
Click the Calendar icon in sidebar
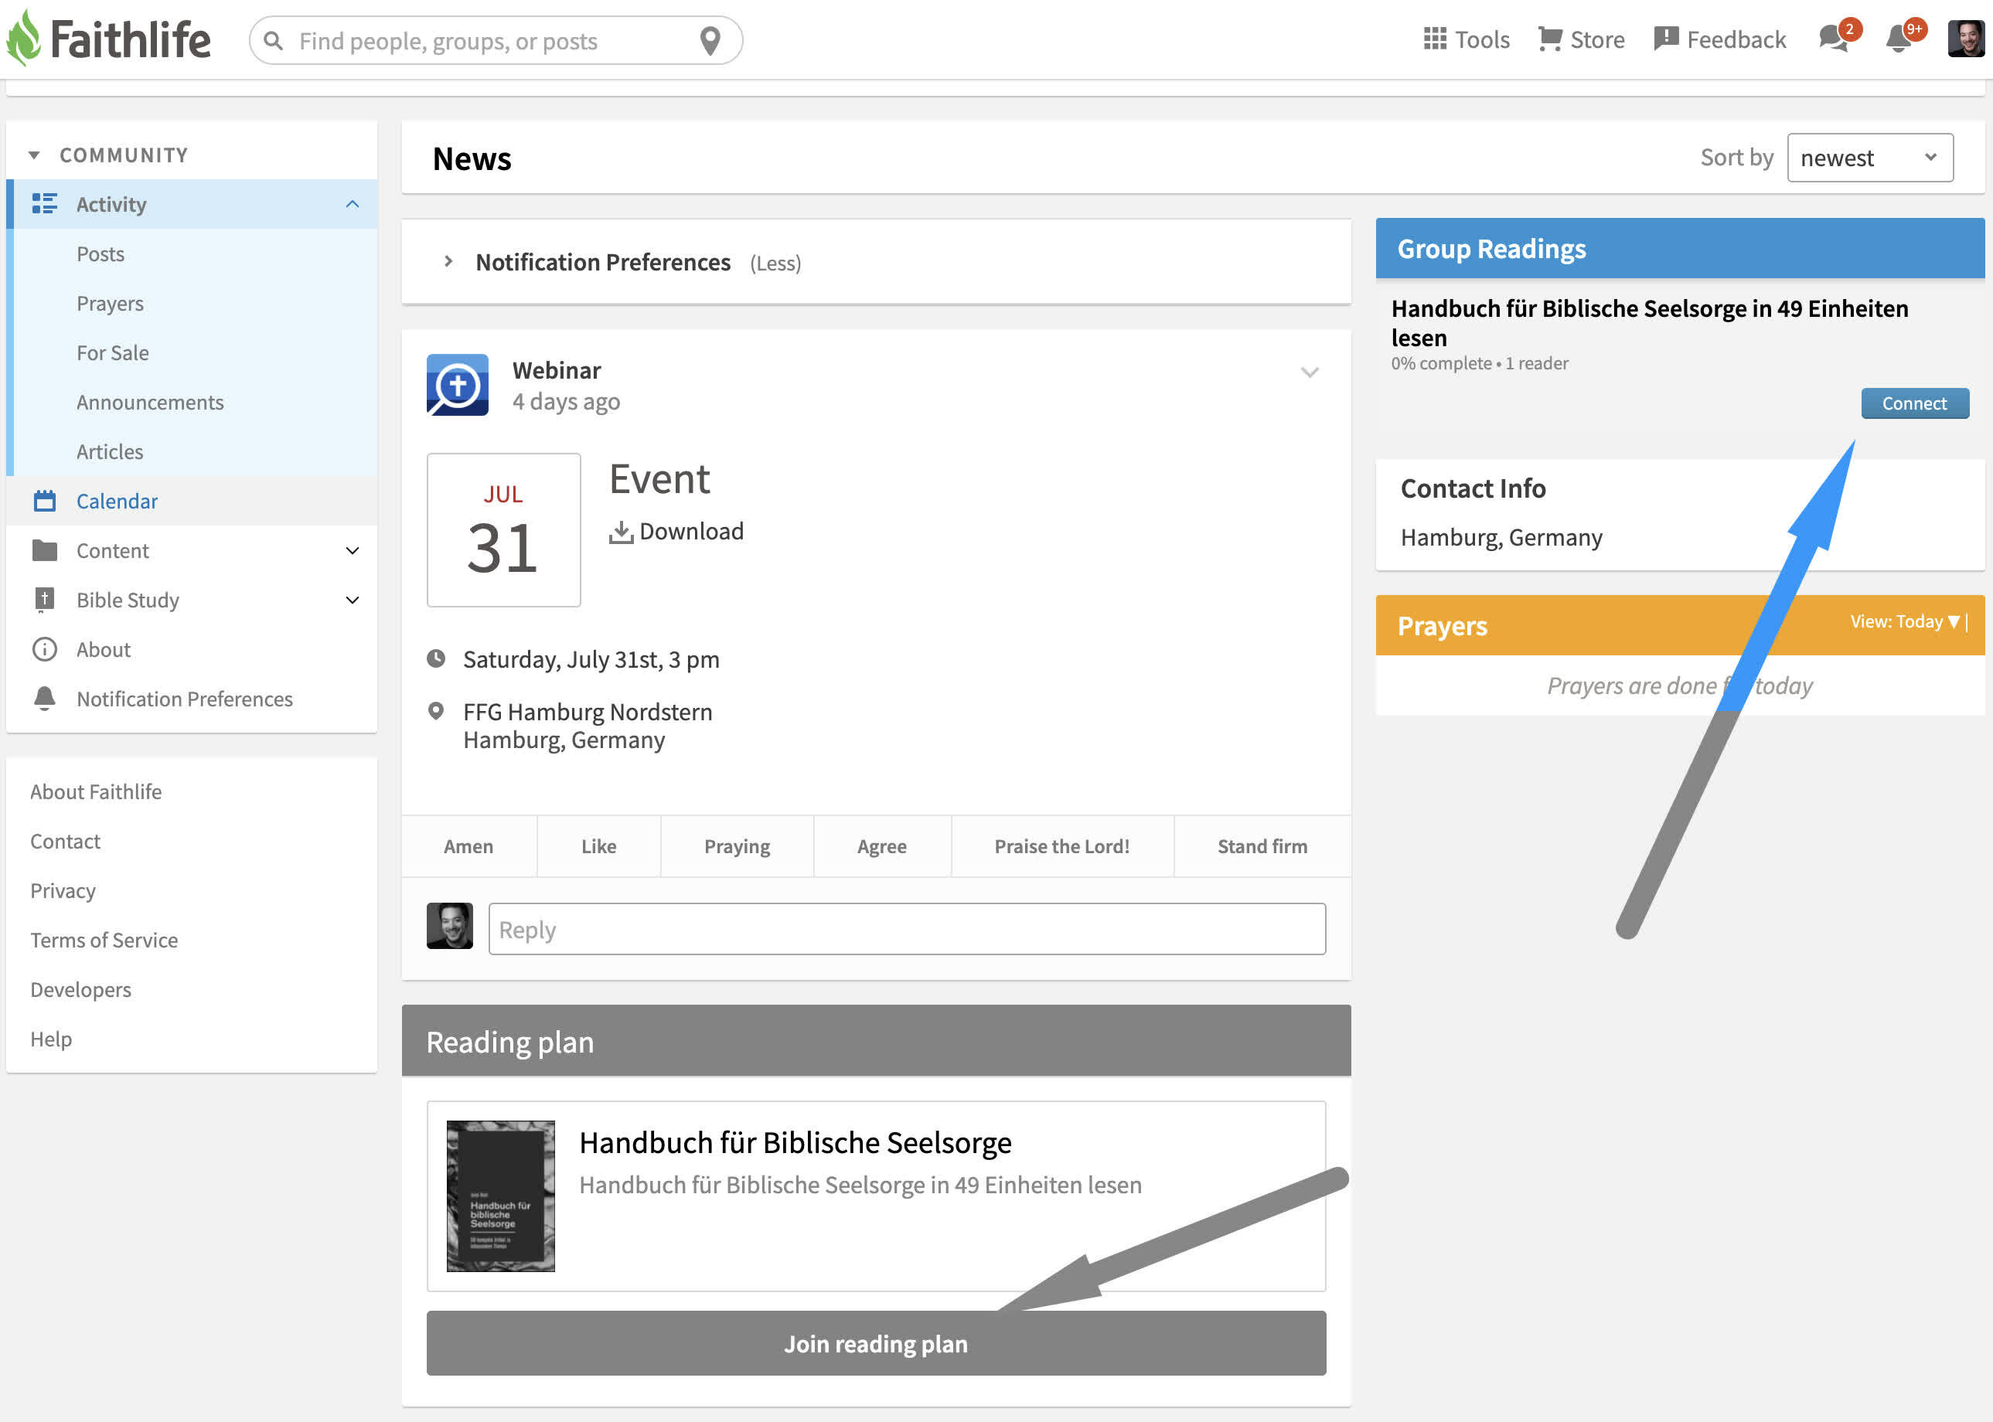tap(45, 501)
